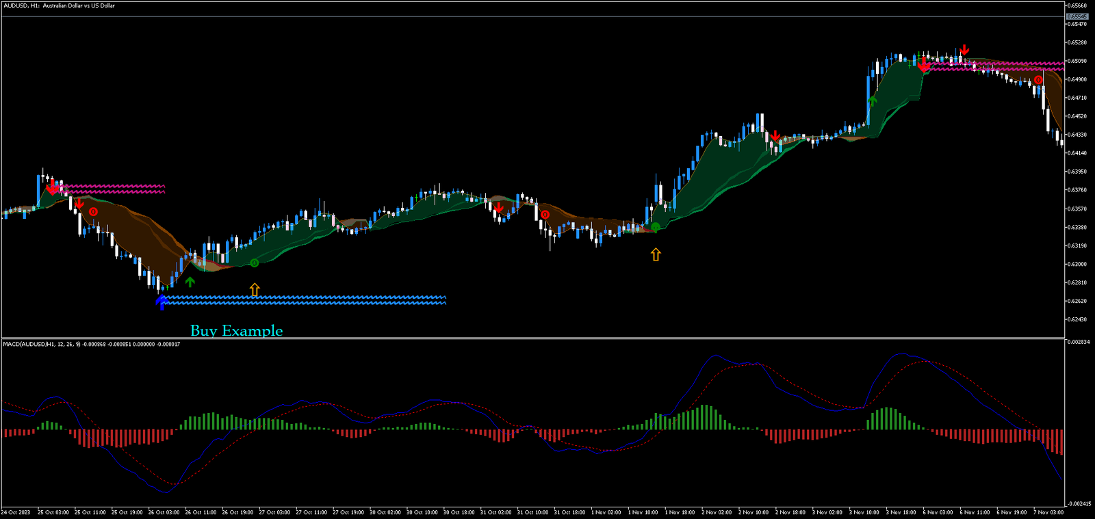
Task: Click the large red arrow starting the right magenta line
Action: coord(924,65)
